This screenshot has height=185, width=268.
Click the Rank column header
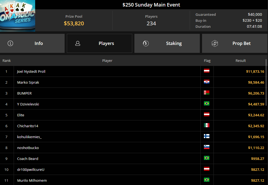click(7, 61)
